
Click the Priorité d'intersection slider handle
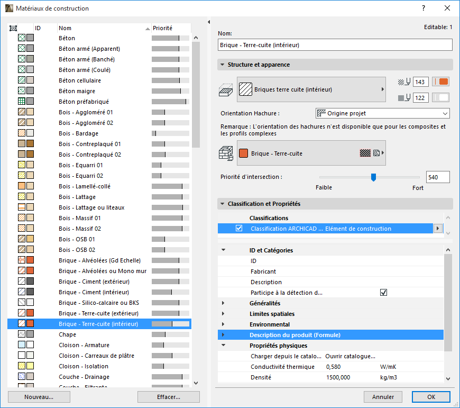[373, 177]
